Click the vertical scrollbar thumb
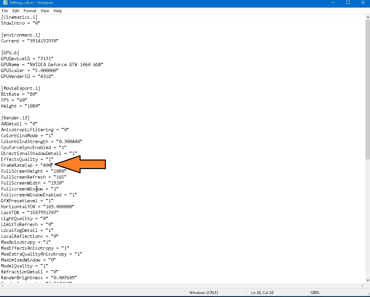This screenshot has width=370, height=297. tap(367, 89)
